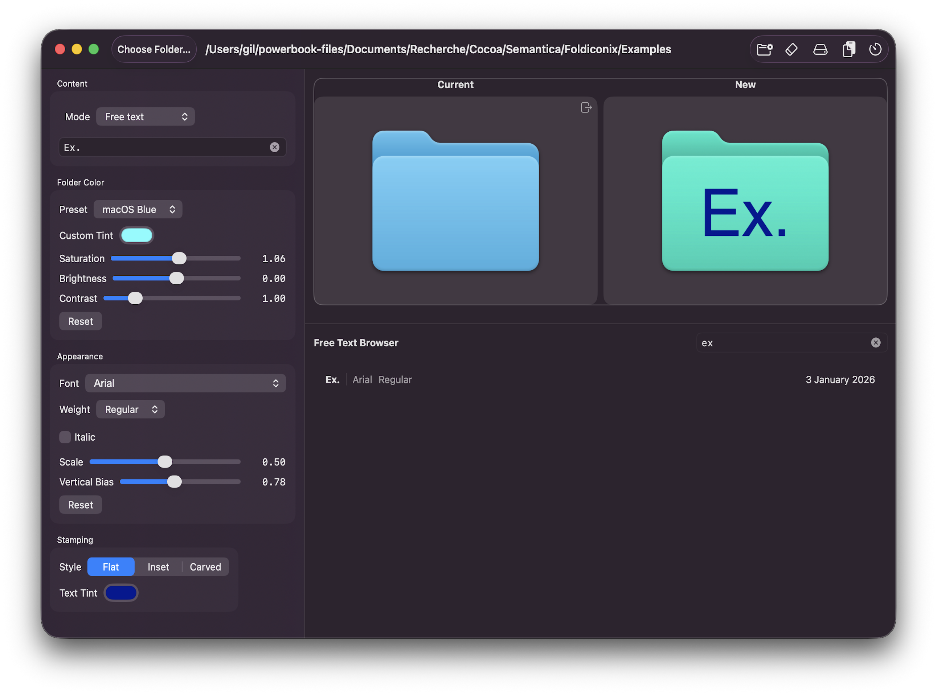Viewport: 937px width, 695px height.
Task: Open the history timer icon in the toolbar
Action: tap(876, 49)
